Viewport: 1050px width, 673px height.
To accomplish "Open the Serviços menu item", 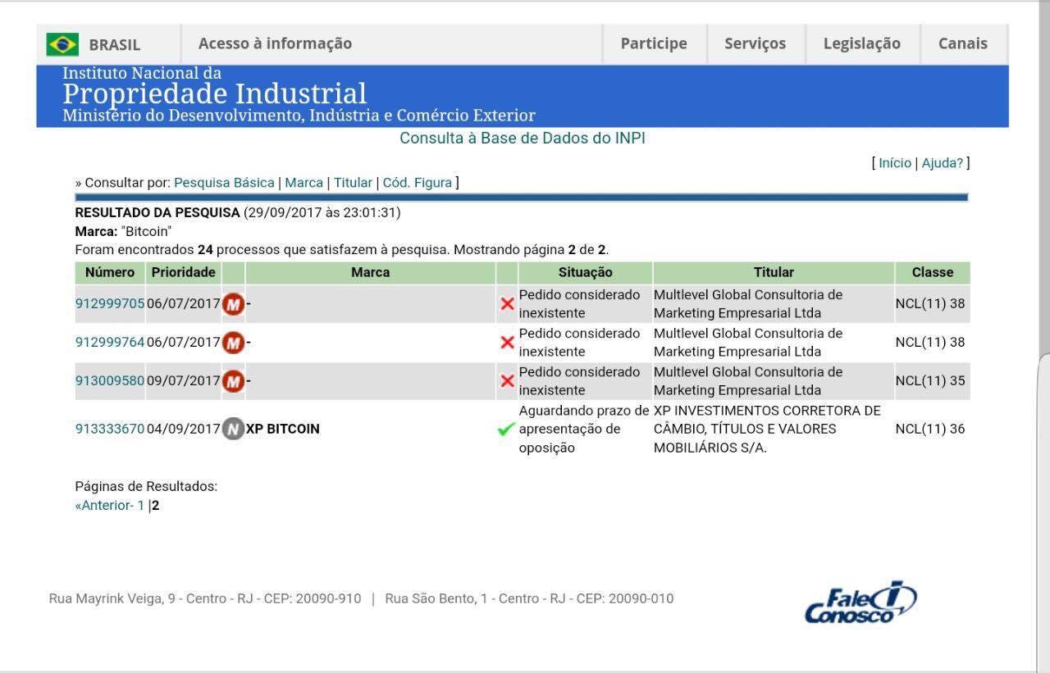I will [755, 43].
